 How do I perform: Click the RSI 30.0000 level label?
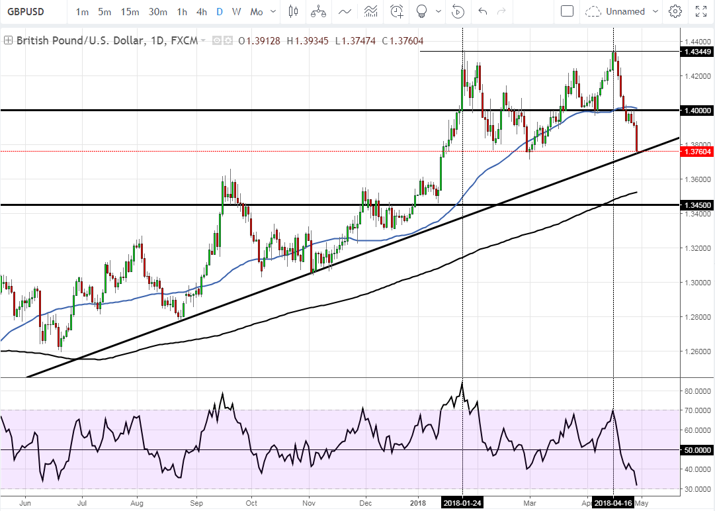click(x=698, y=489)
